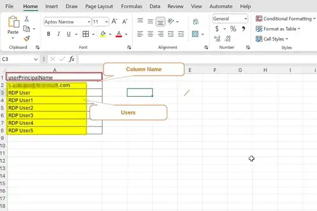Viewport: 317px width, 211px height.
Task: Enable Wrap Text
Action: 195,22
